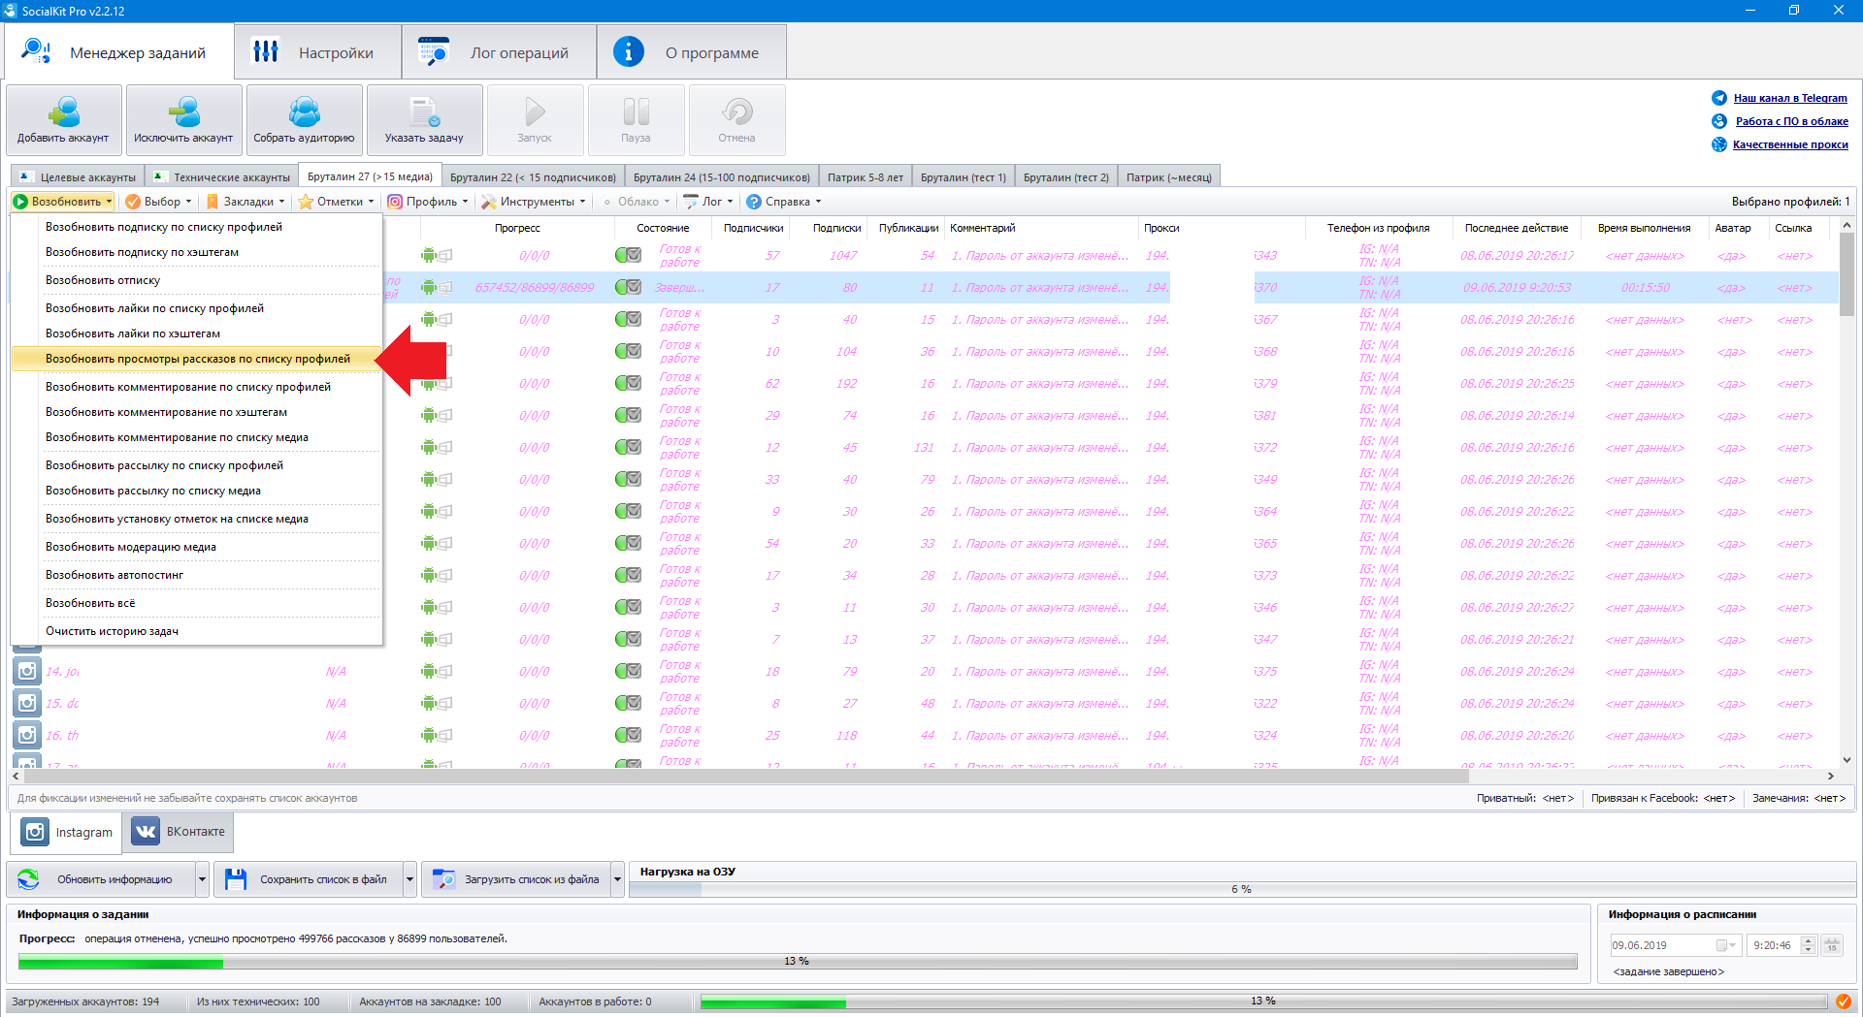The image size is (1863, 1017).
Task: Click the About program info icon
Action: coord(629,51)
